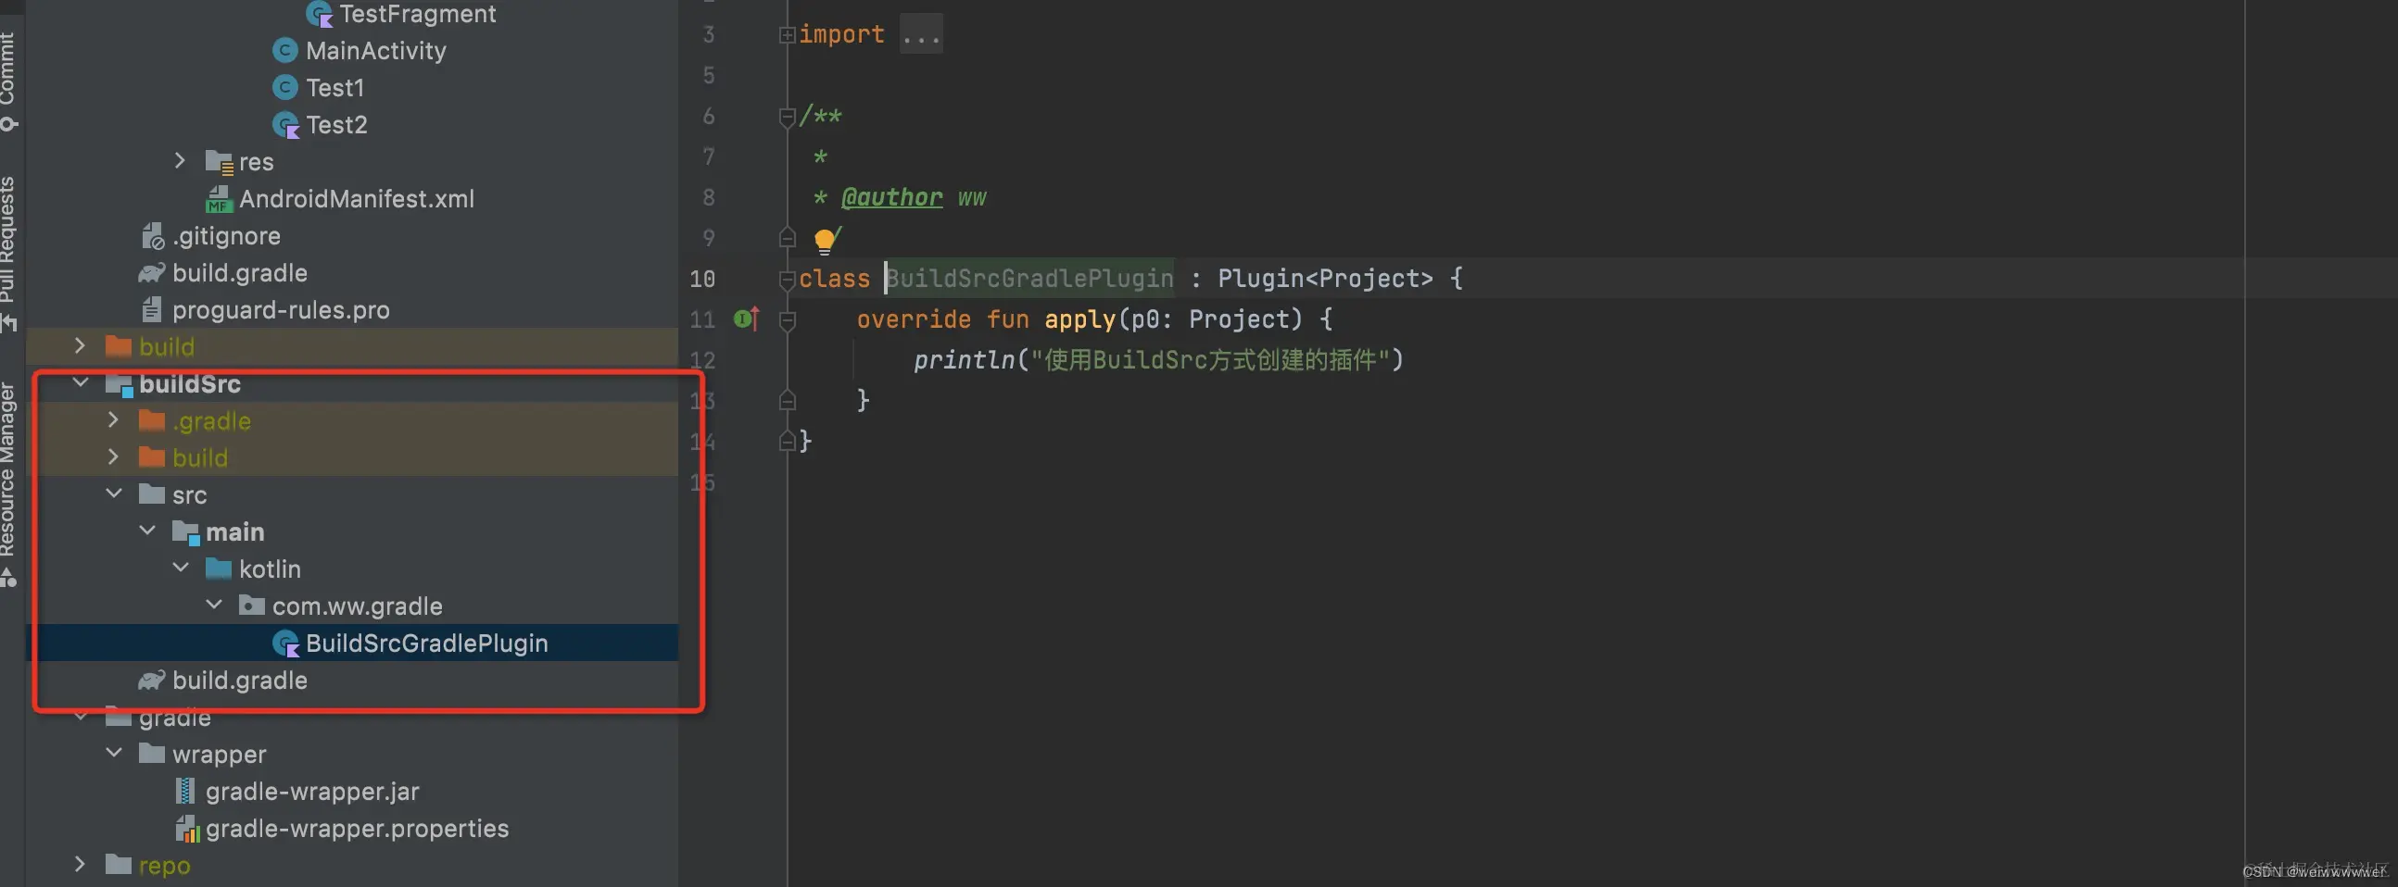Select the TestFragment file name

pyautogui.click(x=417, y=14)
